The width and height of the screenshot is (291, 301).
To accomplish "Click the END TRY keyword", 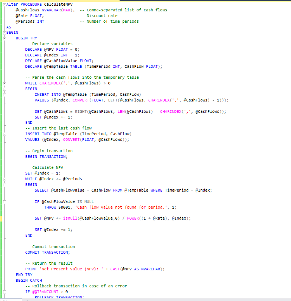I will (24, 275).
